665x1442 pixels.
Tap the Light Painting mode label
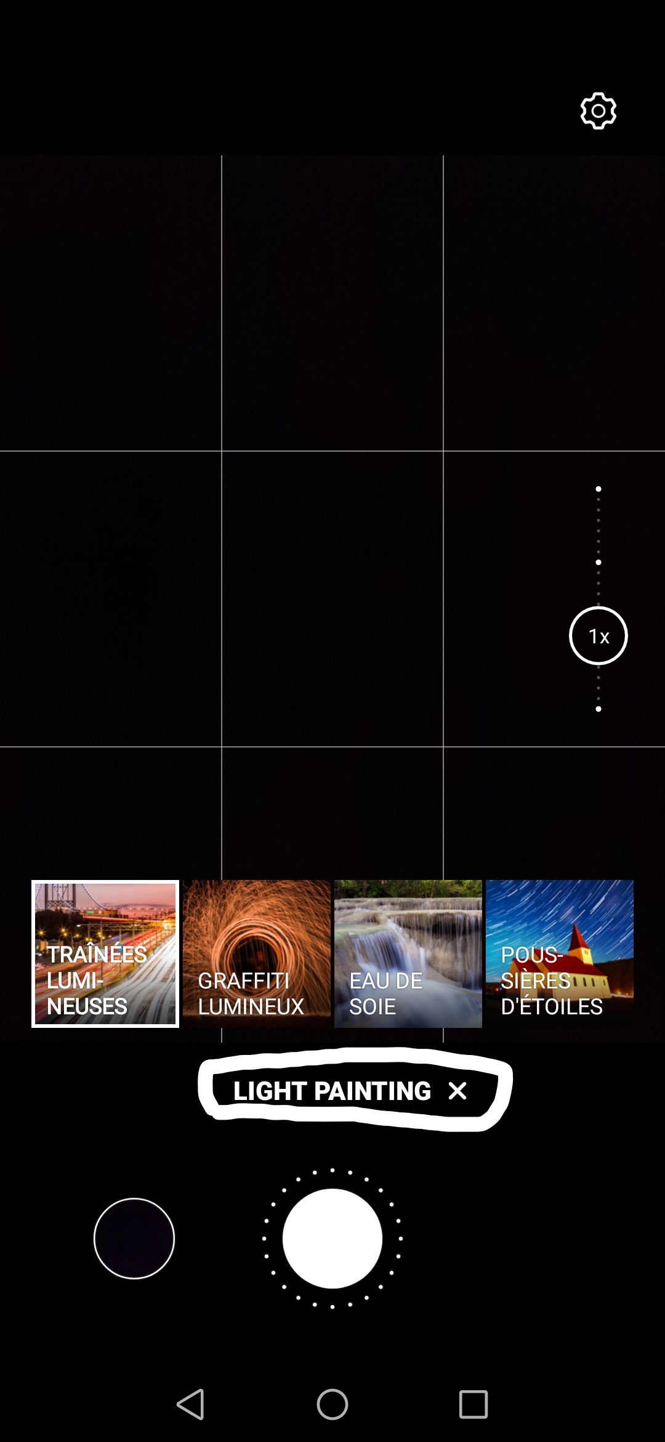point(332,1091)
